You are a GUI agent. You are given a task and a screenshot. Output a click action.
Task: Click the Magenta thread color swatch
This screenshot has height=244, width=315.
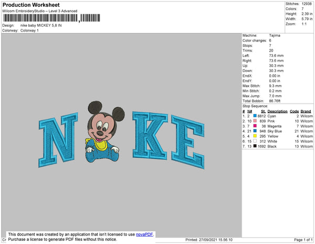[x=255, y=126]
